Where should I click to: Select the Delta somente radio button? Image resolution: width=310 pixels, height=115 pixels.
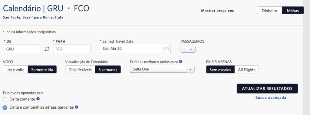(x=5, y=99)
